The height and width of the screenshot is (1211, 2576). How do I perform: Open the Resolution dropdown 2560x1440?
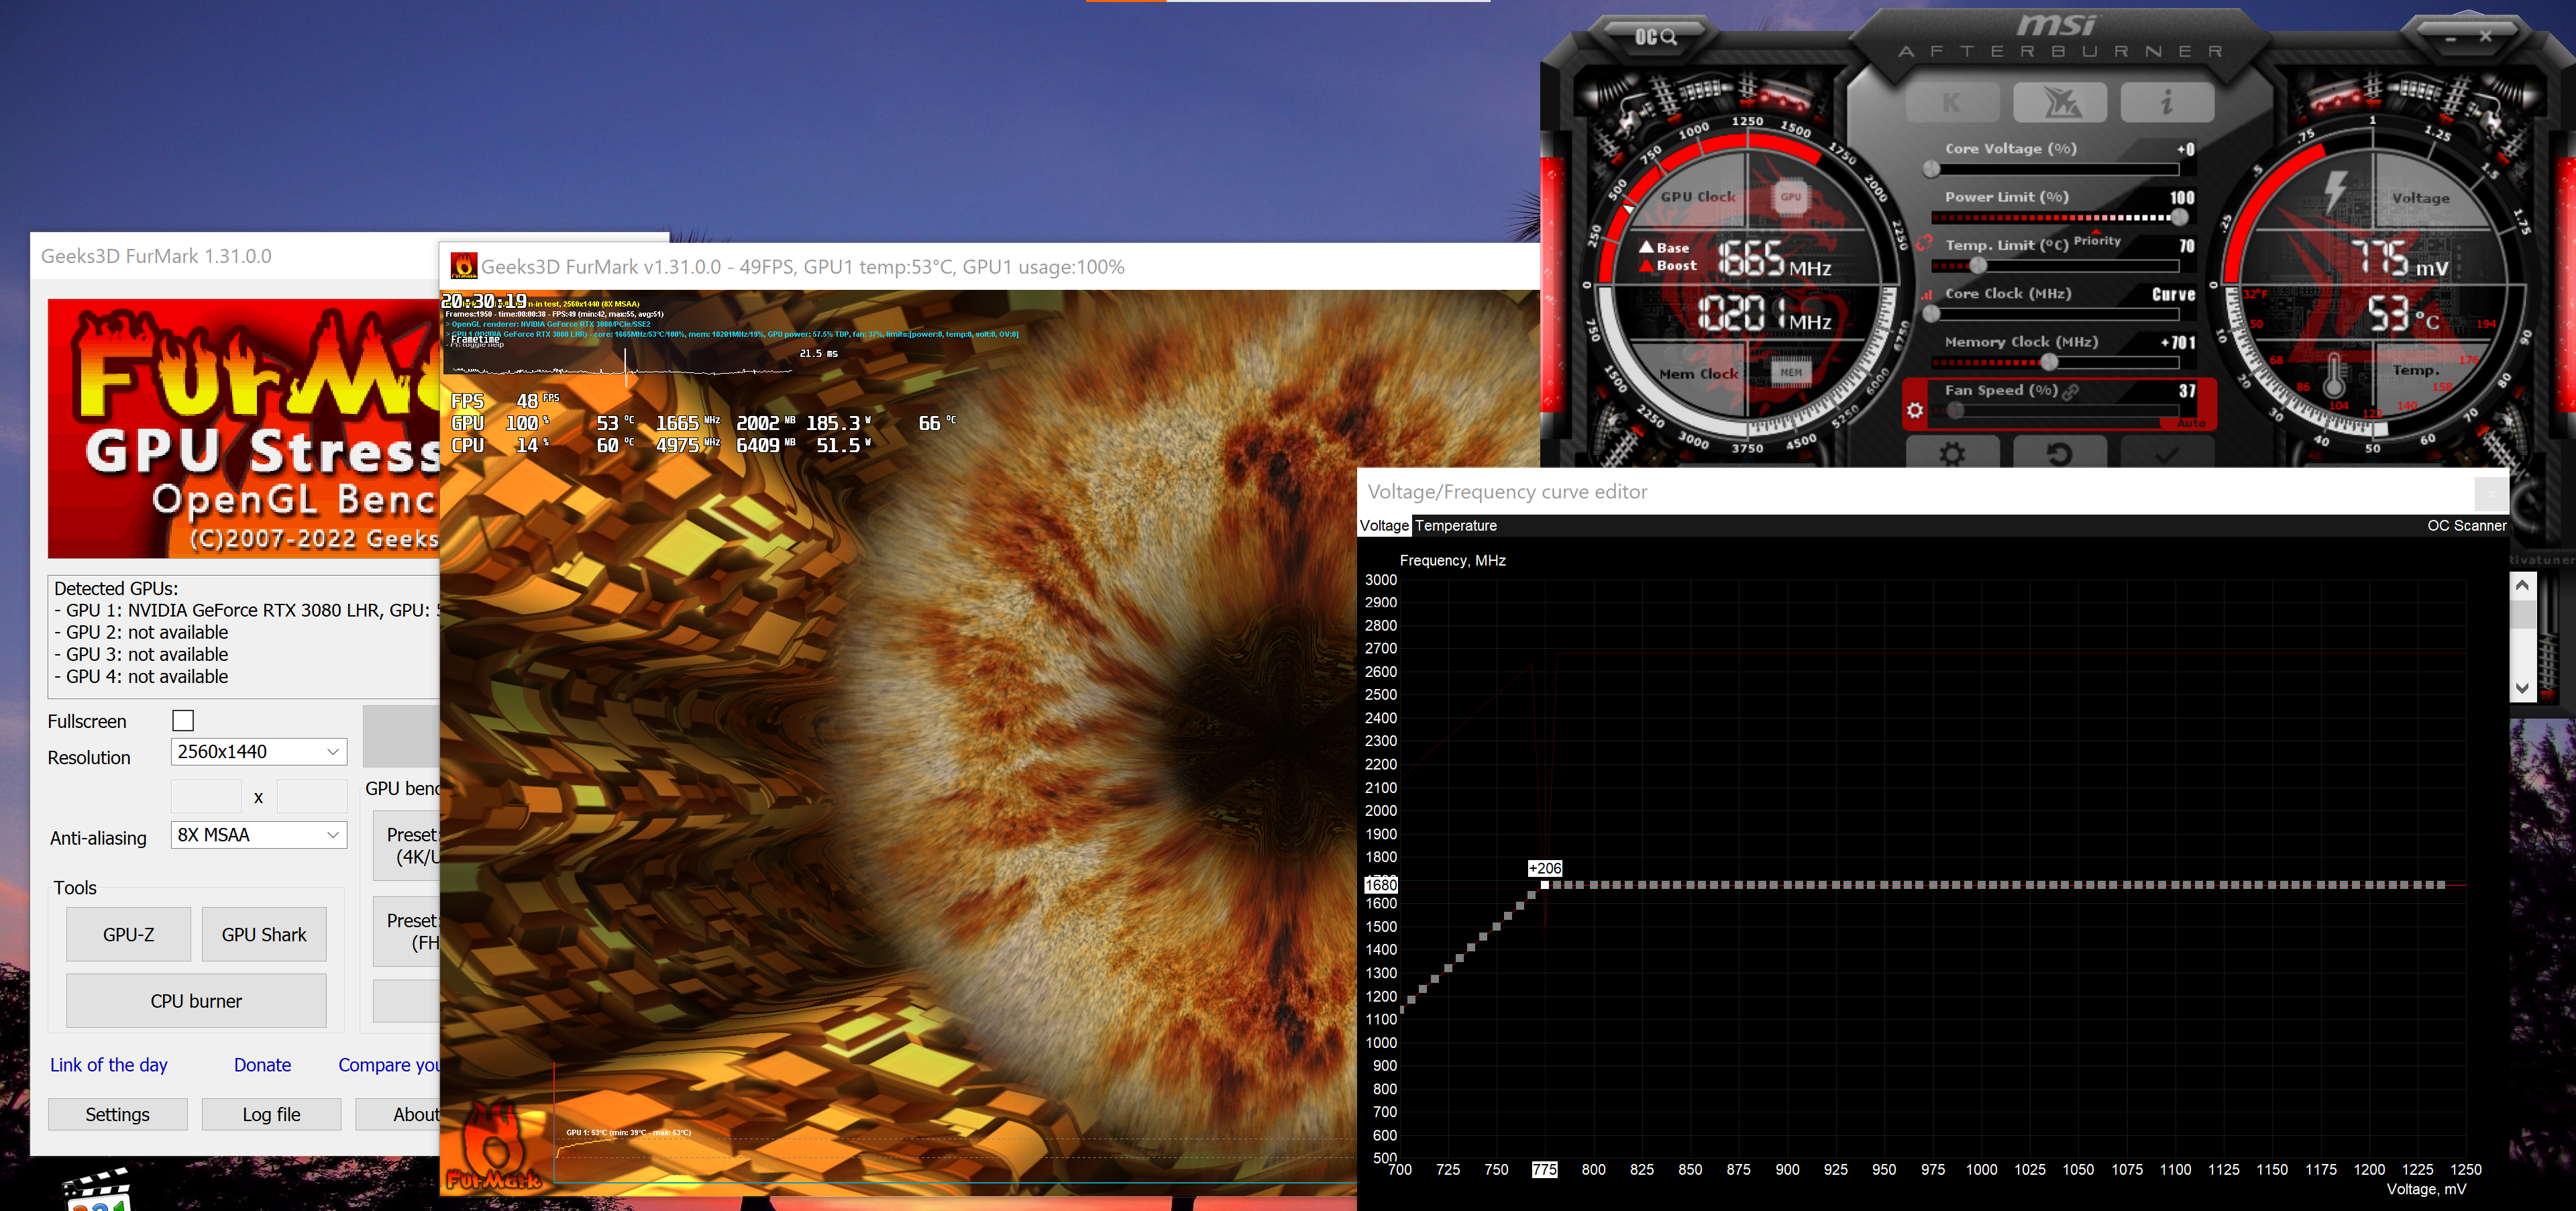[x=259, y=752]
